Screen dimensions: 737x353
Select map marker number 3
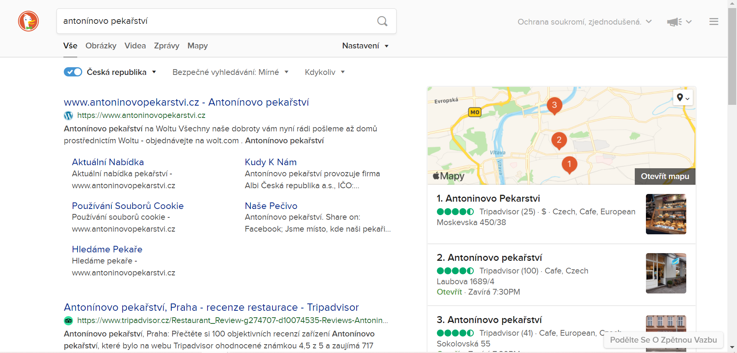pos(554,106)
